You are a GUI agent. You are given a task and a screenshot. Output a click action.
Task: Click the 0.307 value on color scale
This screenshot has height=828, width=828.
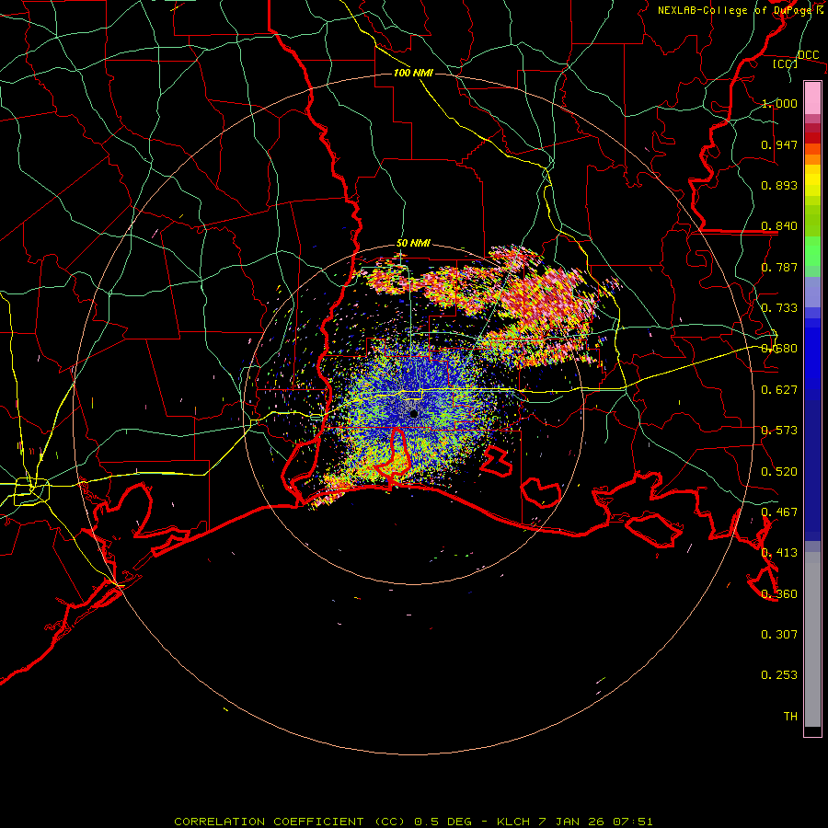pyautogui.click(x=779, y=635)
